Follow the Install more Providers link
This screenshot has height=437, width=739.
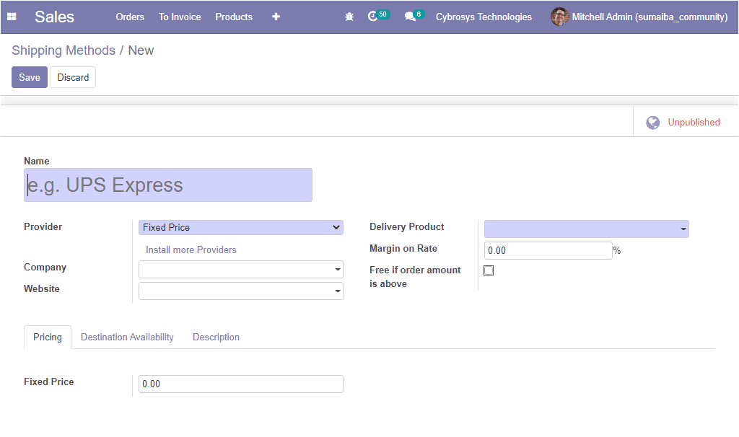[x=191, y=250]
